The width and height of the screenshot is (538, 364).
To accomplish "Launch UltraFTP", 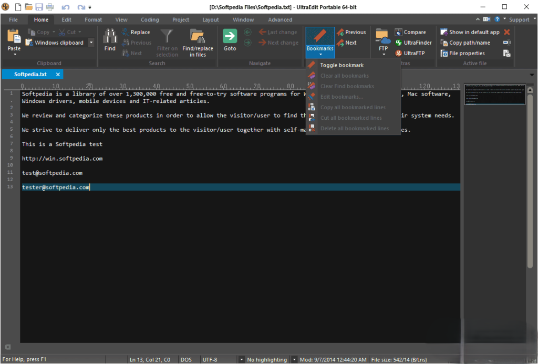I will pyautogui.click(x=410, y=53).
